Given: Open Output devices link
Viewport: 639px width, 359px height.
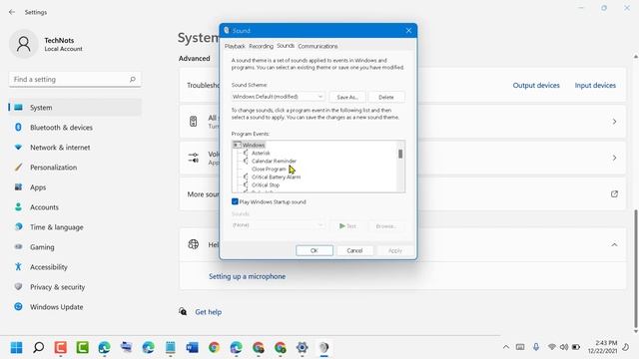Looking at the screenshot, I should pyautogui.click(x=536, y=85).
